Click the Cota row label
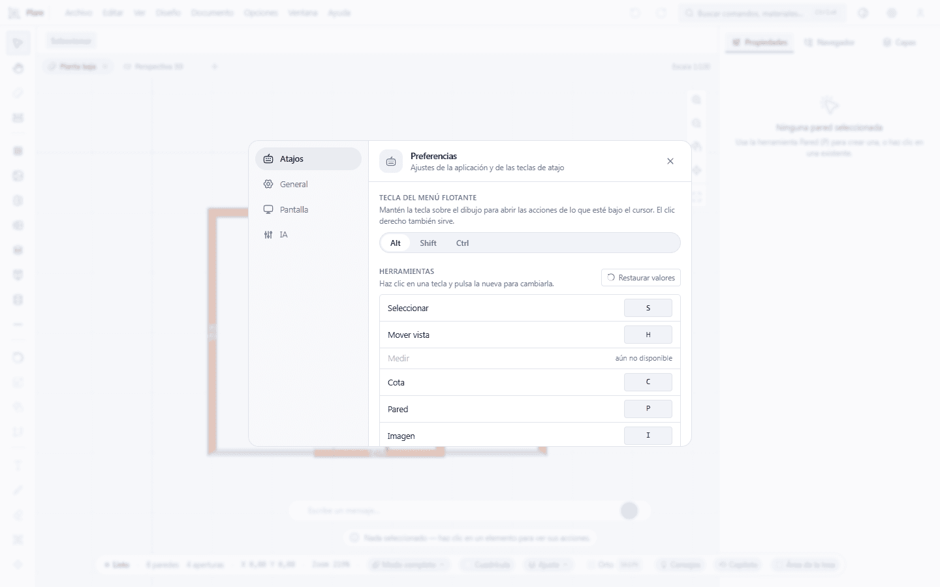 396,382
